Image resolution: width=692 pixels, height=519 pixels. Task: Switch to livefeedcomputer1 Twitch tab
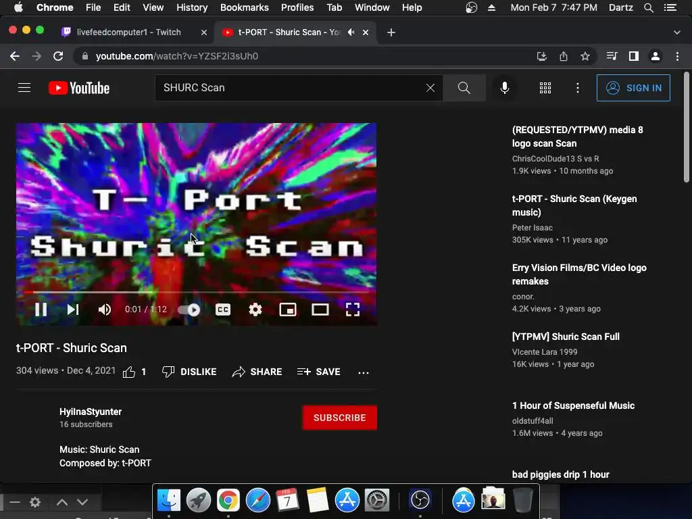(129, 32)
